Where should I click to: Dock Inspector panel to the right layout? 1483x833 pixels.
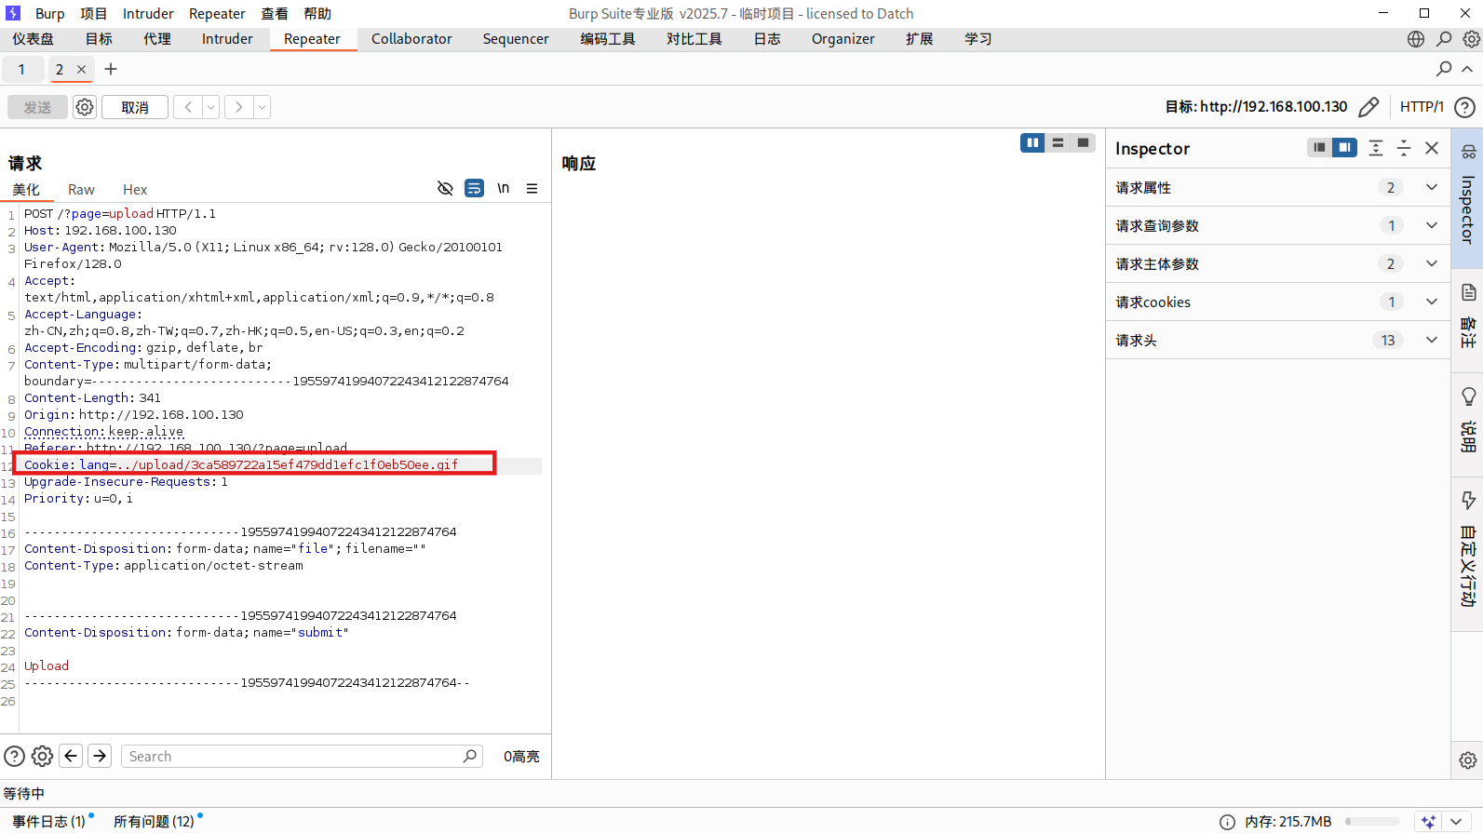coord(1344,147)
